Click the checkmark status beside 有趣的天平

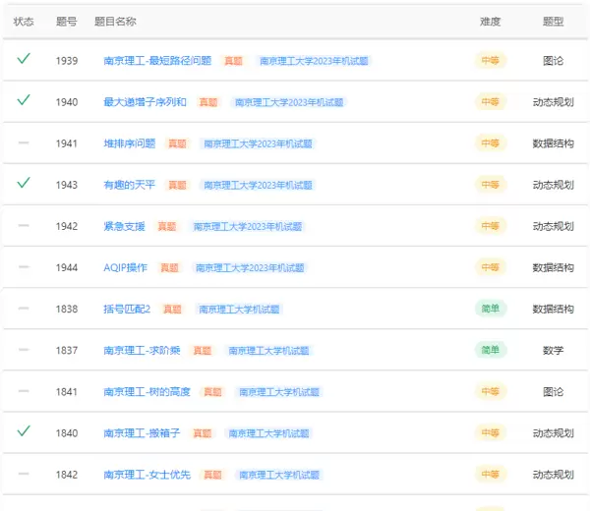[x=24, y=183]
